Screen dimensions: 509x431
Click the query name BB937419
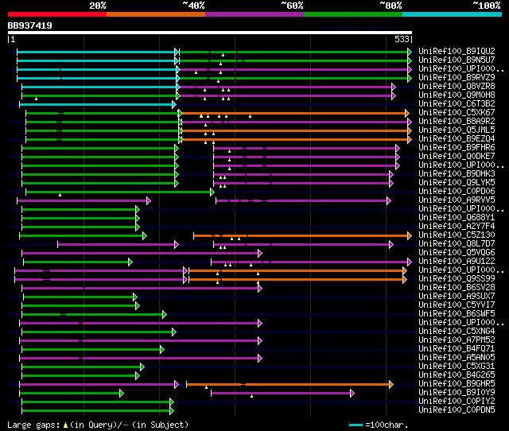point(30,25)
